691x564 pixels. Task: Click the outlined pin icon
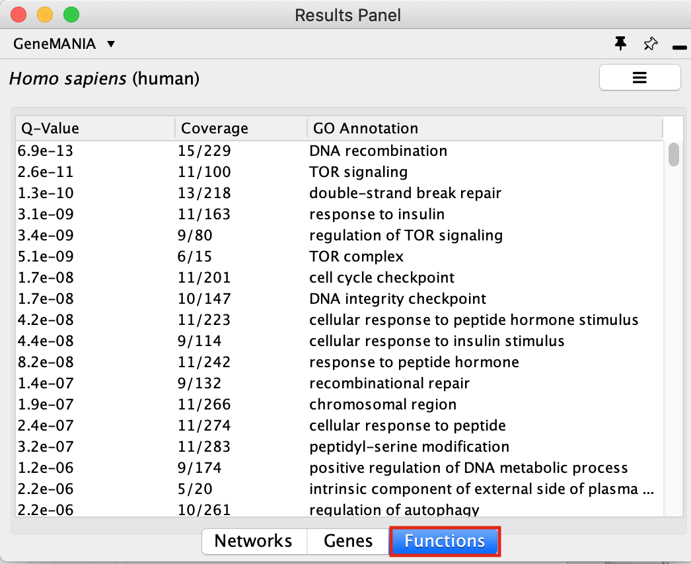coord(650,44)
